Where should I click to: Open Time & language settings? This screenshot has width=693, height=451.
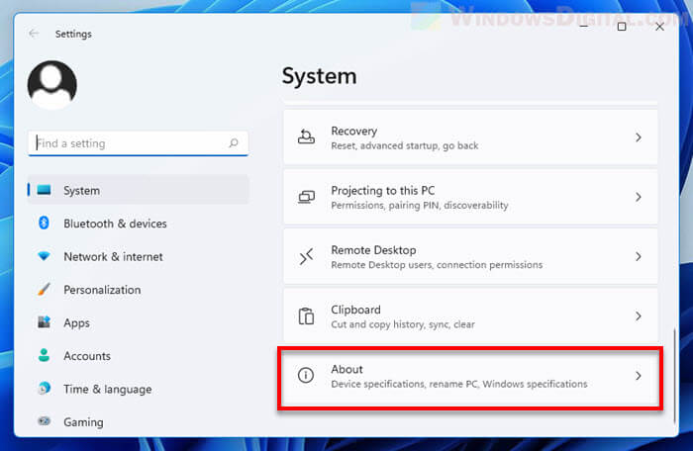(139, 389)
